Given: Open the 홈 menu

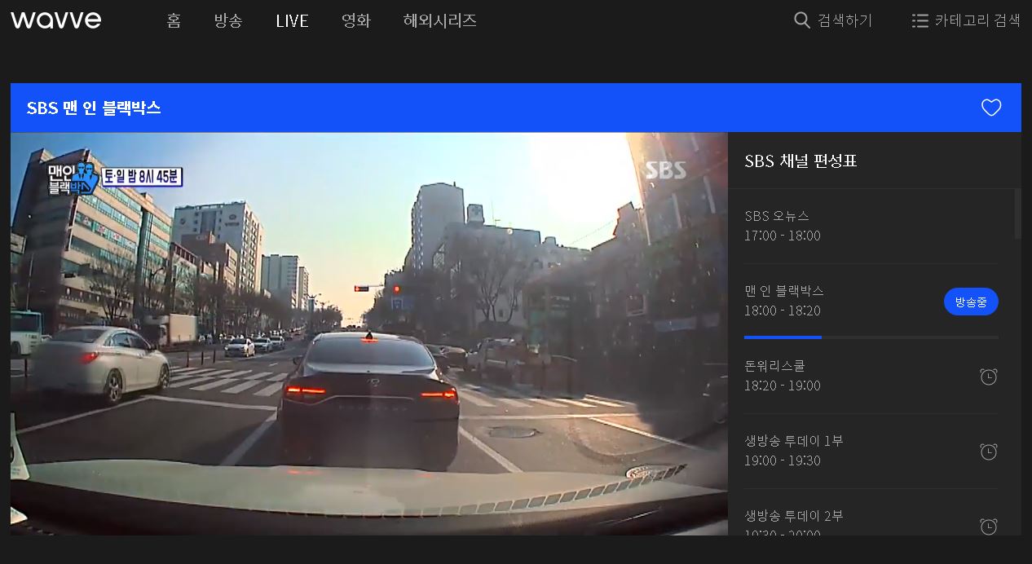Looking at the screenshot, I should (x=174, y=20).
